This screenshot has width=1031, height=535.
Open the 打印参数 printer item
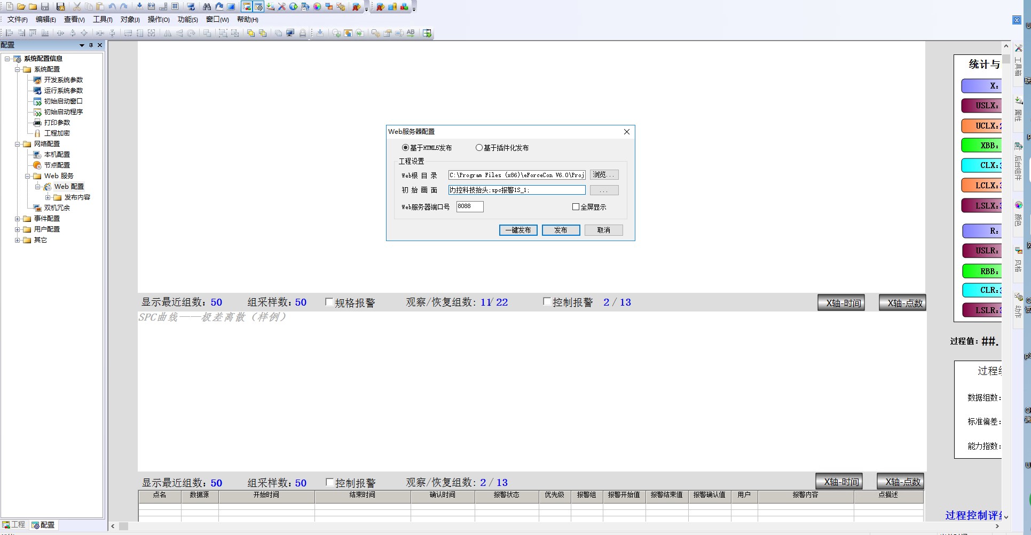[57, 123]
